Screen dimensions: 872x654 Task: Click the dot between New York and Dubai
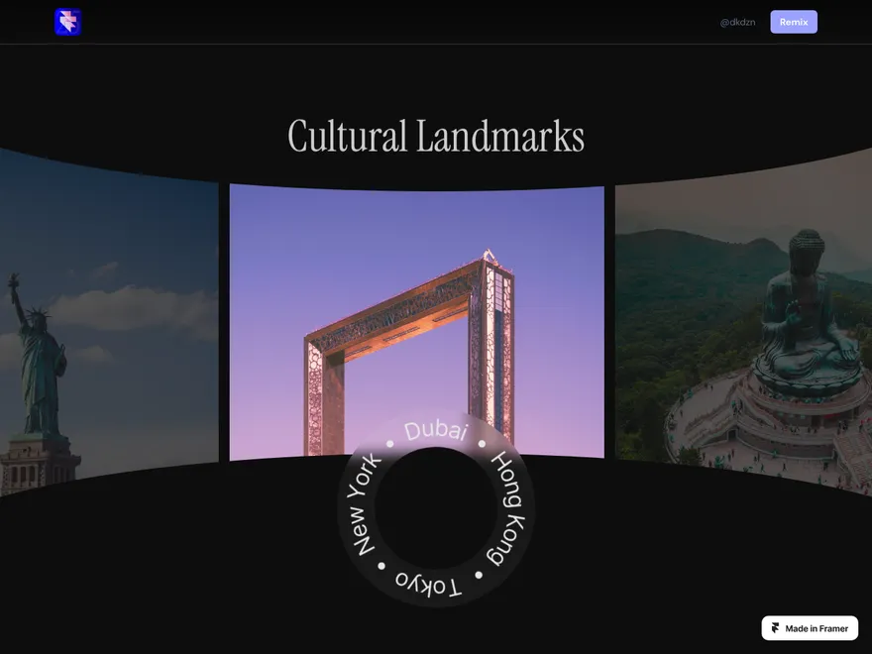389,444
